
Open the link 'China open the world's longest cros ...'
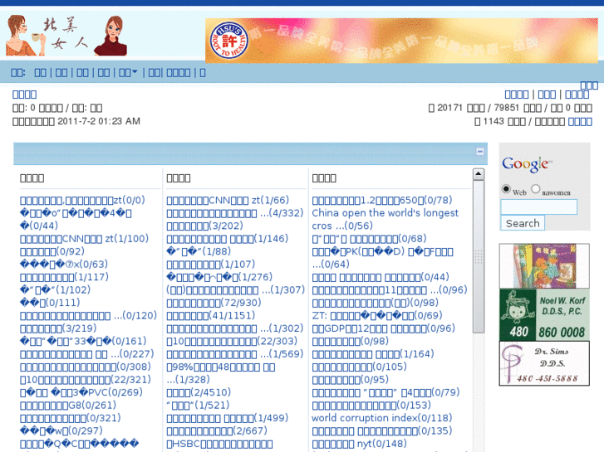(x=385, y=219)
